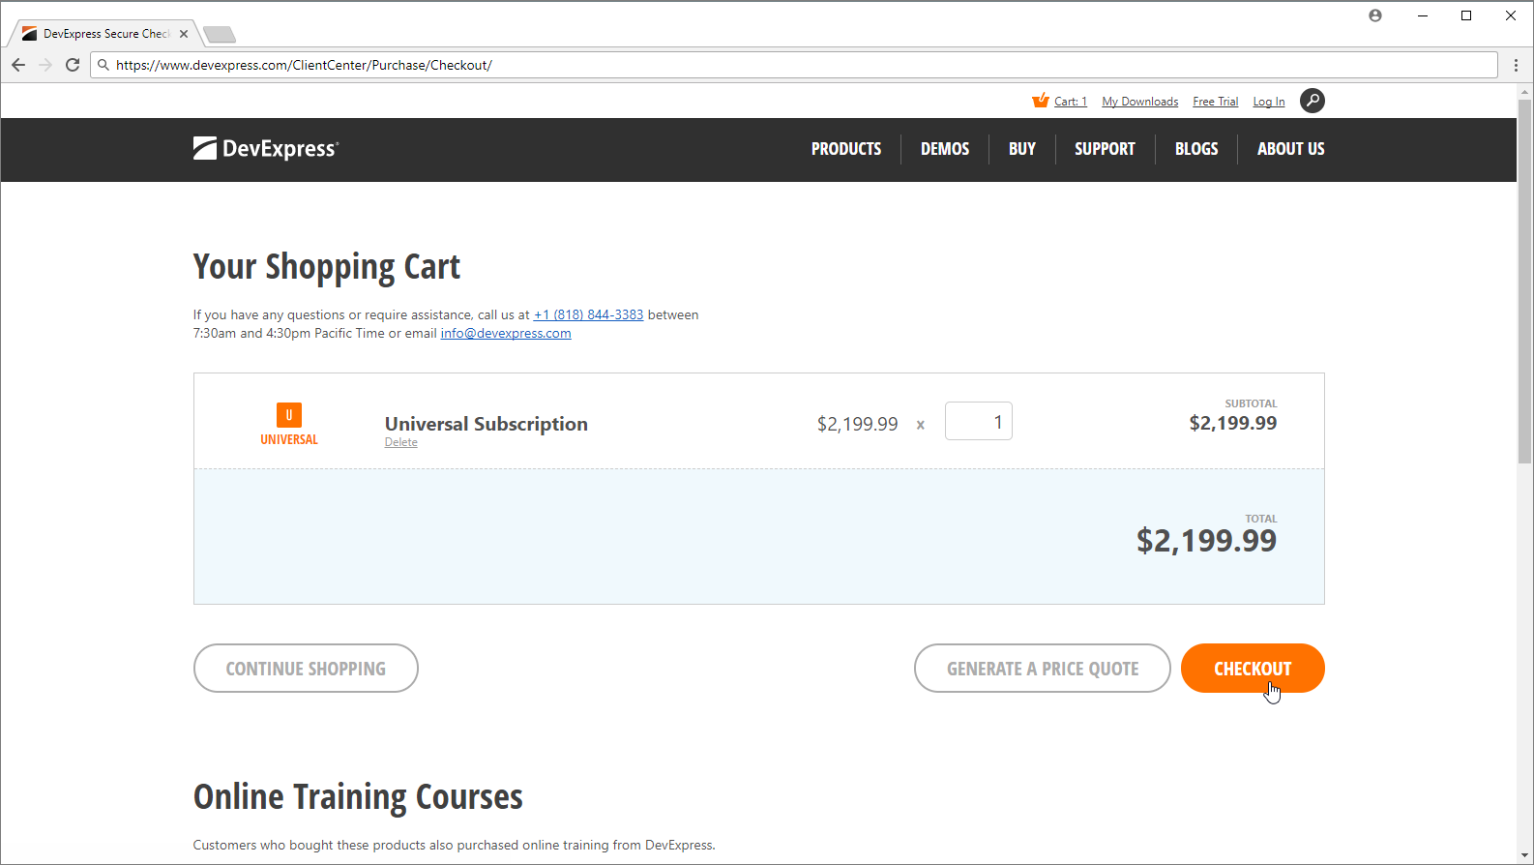Viewport: 1534px width, 865px height.
Task: Delete Universal Subscription from cart
Action: tap(401, 442)
